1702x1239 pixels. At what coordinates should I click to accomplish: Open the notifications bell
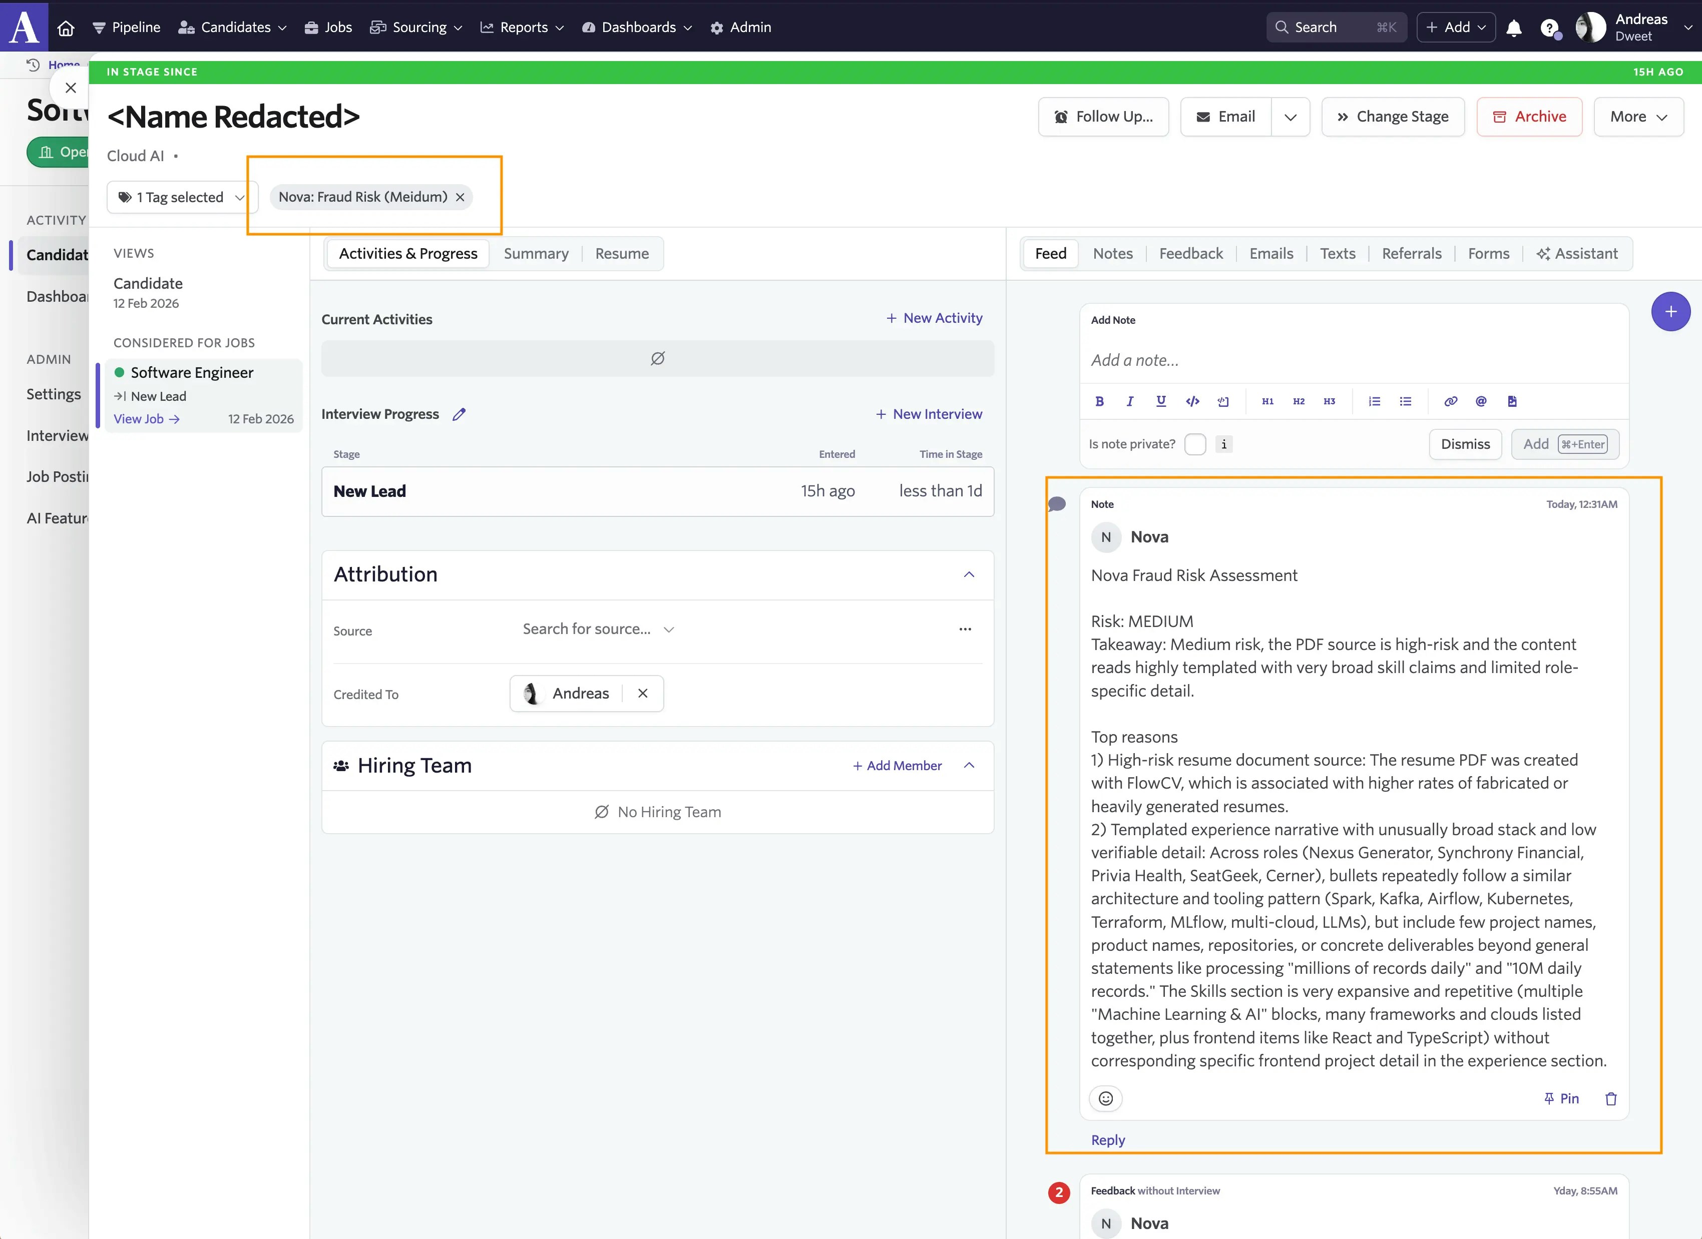(x=1514, y=28)
